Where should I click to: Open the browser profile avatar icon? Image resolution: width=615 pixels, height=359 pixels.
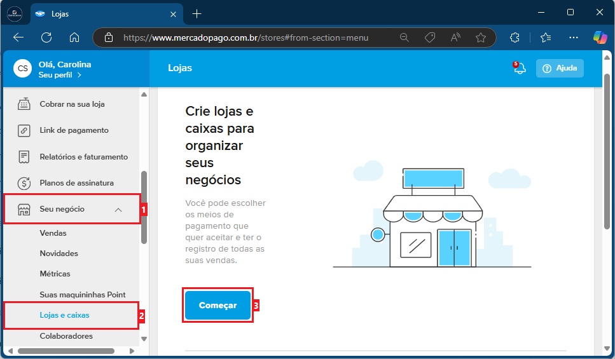point(15,14)
